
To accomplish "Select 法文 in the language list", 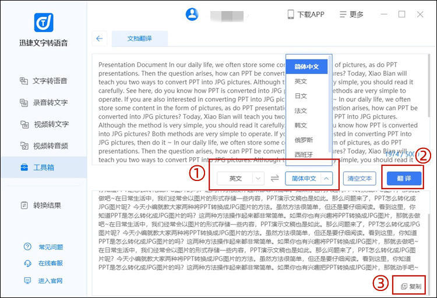I will tap(301, 111).
